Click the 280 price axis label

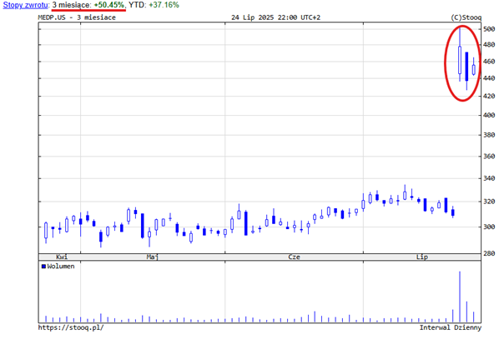click(x=489, y=253)
